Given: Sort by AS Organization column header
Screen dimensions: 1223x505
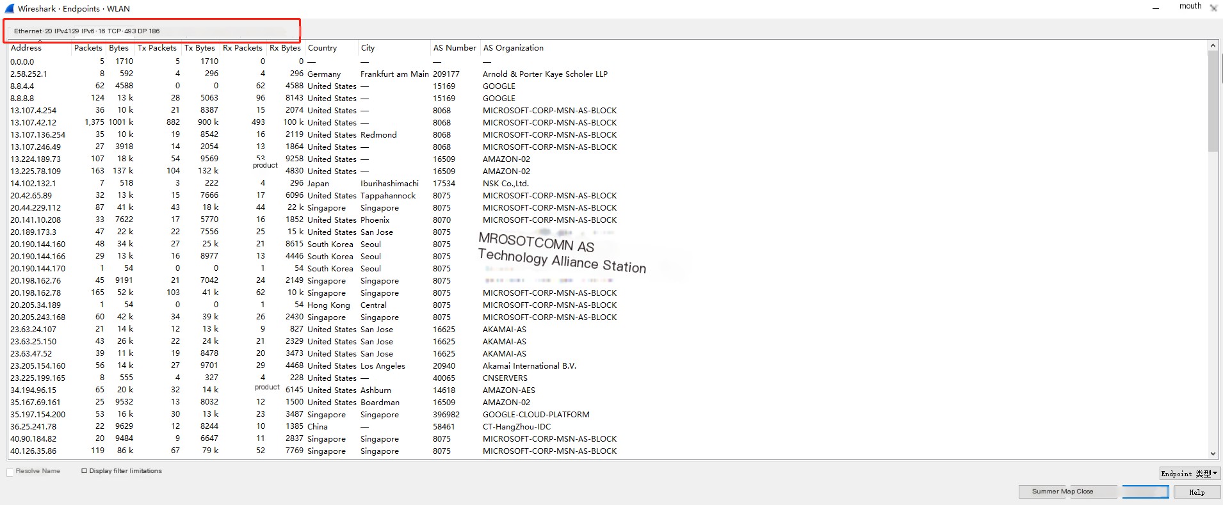Looking at the screenshot, I should [514, 48].
